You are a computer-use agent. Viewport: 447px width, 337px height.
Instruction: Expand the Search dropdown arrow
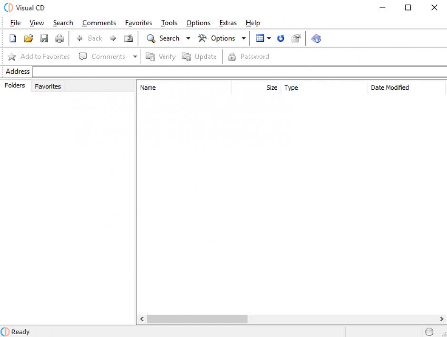188,38
